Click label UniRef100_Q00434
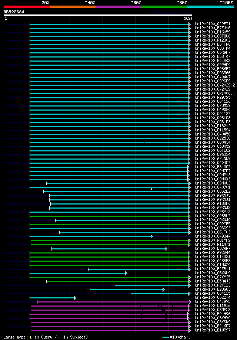 pyautogui.click(x=213, y=143)
